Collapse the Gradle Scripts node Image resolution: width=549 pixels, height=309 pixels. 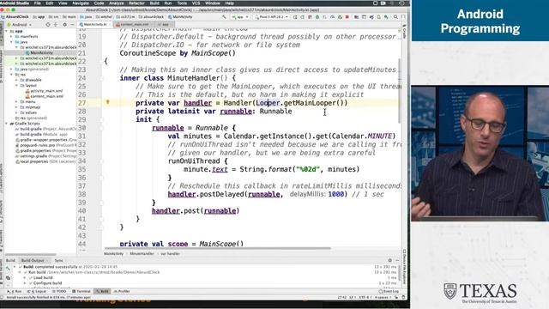7,124
